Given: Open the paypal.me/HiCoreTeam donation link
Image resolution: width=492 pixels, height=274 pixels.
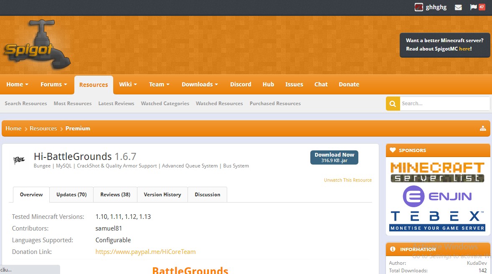Looking at the screenshot, I should [x=145, y=252].
